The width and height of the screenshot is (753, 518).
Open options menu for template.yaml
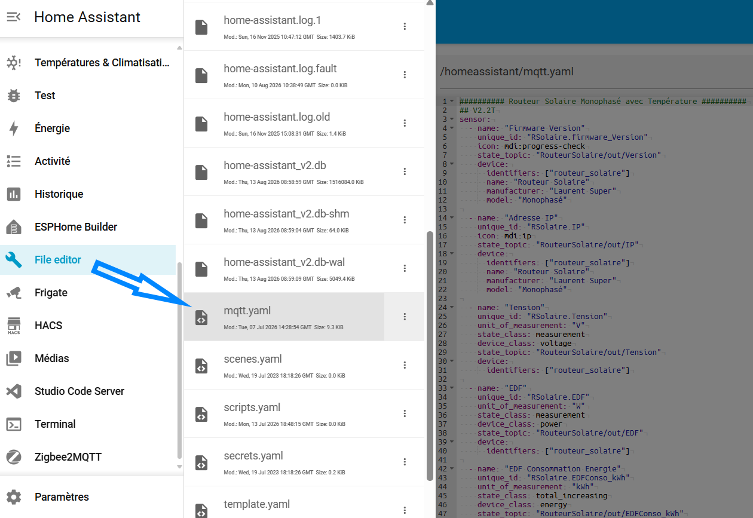point(405,510)
